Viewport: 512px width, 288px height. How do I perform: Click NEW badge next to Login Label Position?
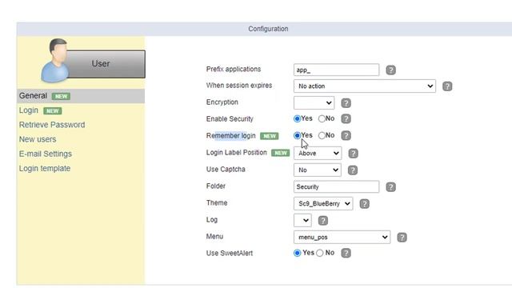281,153
